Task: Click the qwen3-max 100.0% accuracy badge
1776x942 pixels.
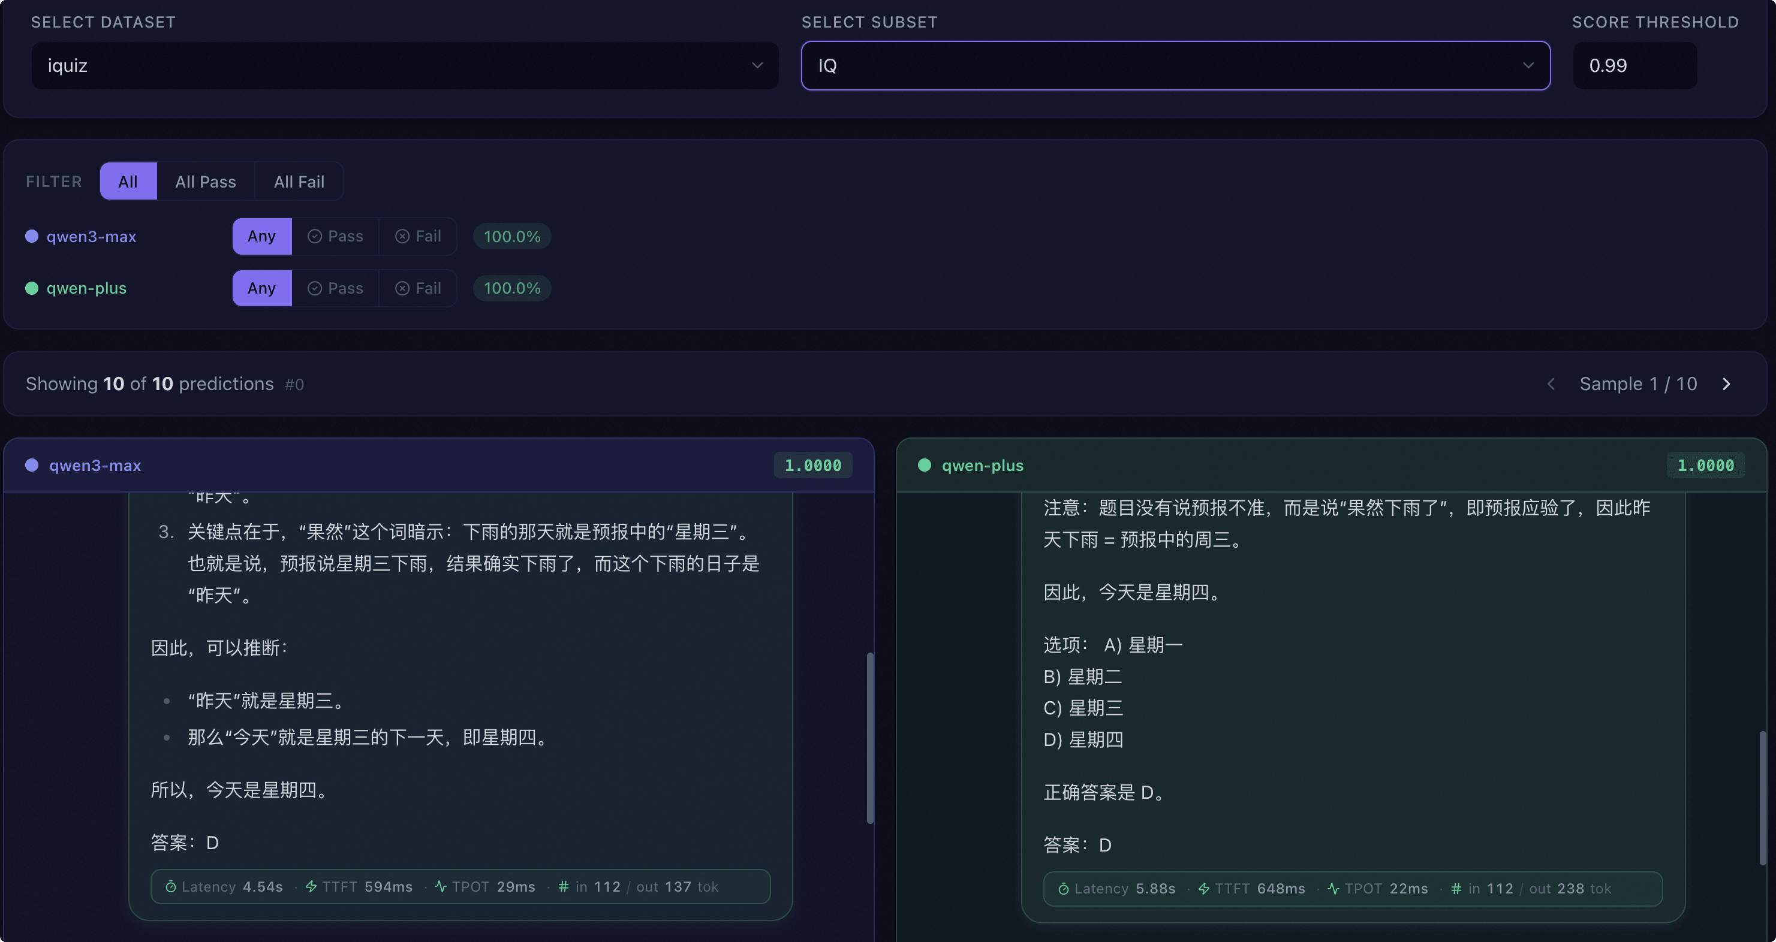Action: click(x=511, y=236)
